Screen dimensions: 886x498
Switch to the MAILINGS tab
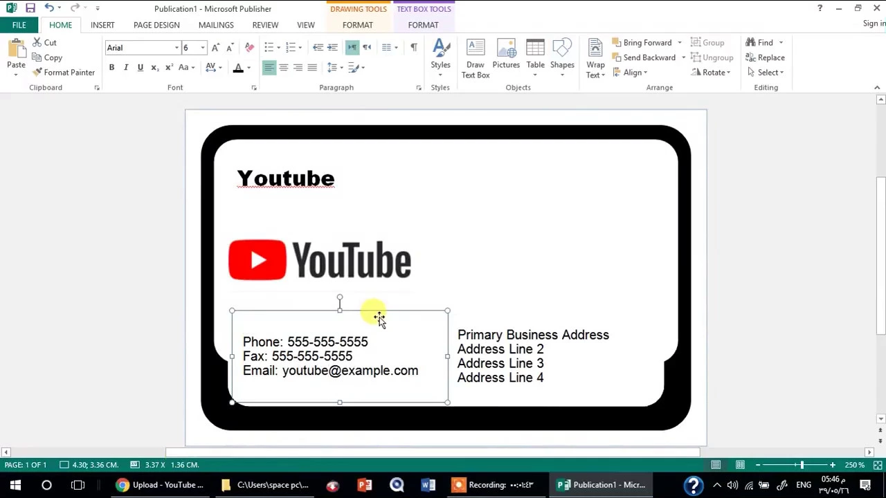(216, 25)
